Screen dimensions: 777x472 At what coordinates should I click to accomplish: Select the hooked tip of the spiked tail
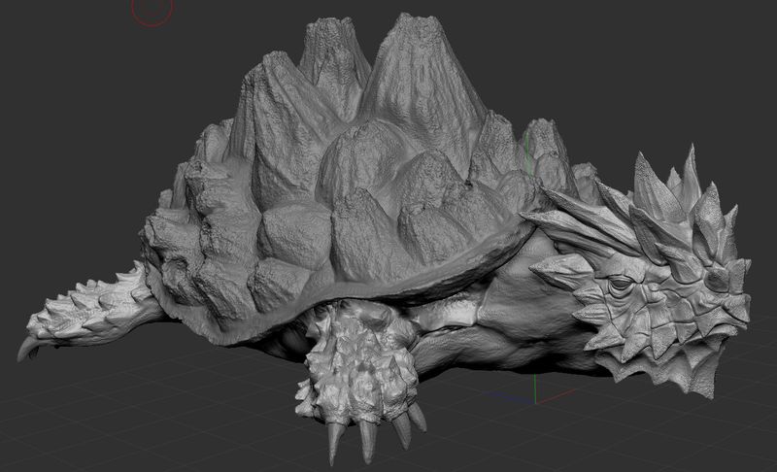tap(26, 347)
